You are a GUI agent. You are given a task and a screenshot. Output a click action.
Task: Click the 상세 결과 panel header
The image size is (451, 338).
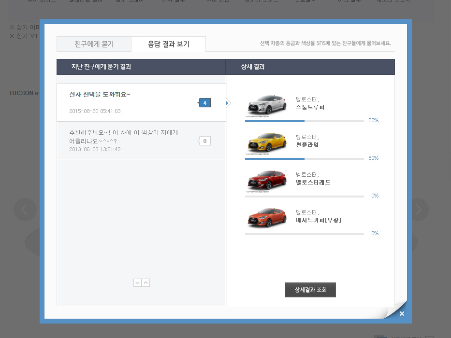click(x=253, y=67)
